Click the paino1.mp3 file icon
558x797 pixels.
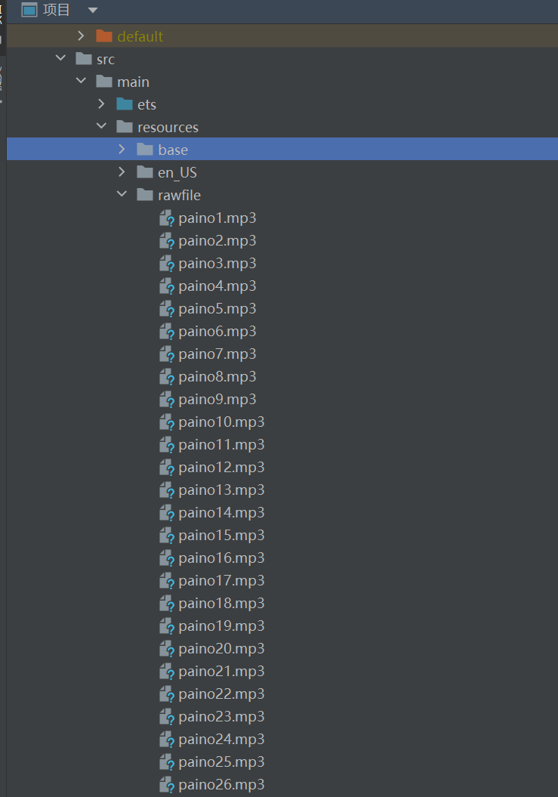point(167,218)
